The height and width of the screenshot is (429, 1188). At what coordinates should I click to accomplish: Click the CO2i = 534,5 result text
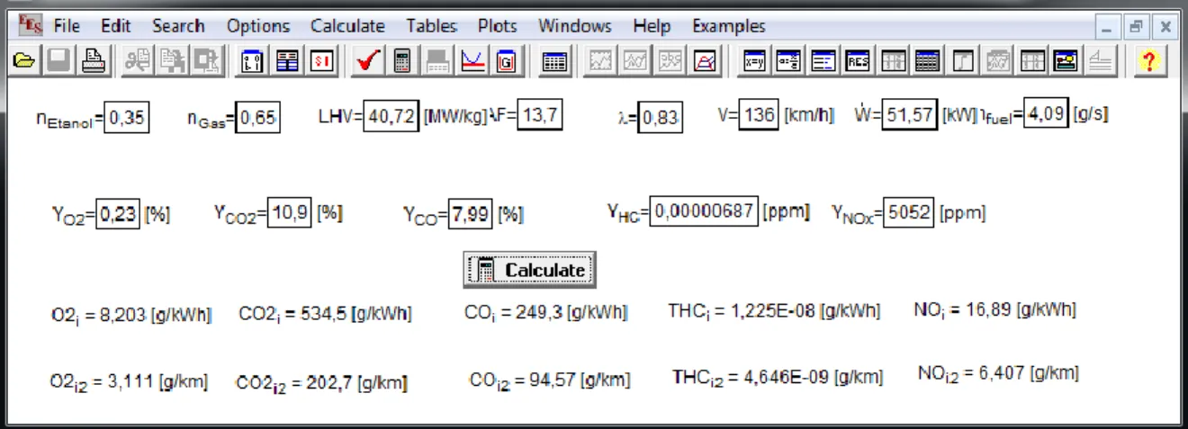(326, 314)
